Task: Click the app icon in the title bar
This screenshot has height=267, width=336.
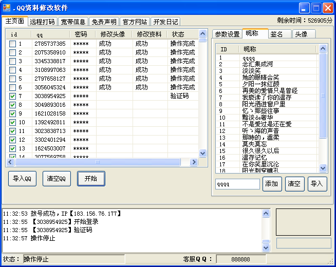Action: 7,8
